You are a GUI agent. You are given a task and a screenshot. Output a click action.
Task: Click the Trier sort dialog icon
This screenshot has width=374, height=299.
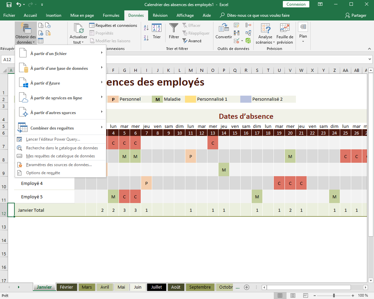click(x=157, y=29)
